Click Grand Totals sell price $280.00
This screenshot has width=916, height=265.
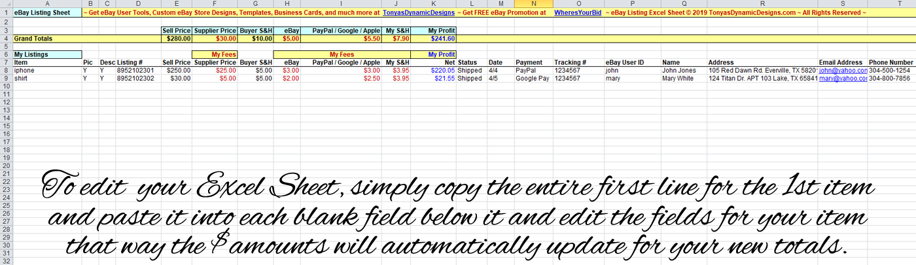pos(176,39)
